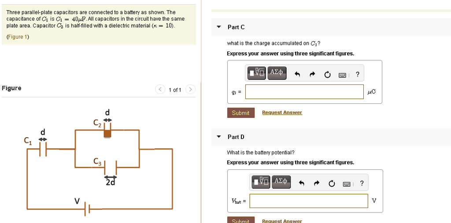Collapse the Part C section
This screenshot has width=451, height=223.
coord(219,27)
